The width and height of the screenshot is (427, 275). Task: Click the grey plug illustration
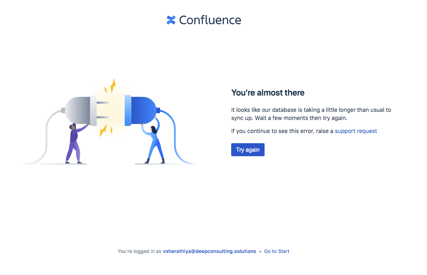[x=81, y=110]
